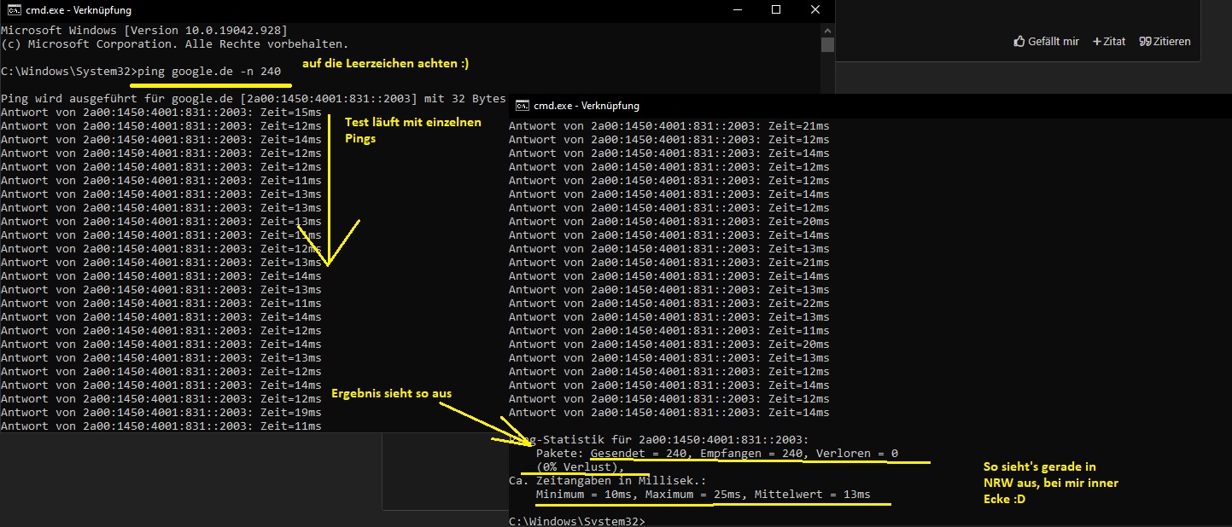Viewport: 1232px width, 527px height.
Task: Click the '(0% Verlust),' text
Action: 580,466
